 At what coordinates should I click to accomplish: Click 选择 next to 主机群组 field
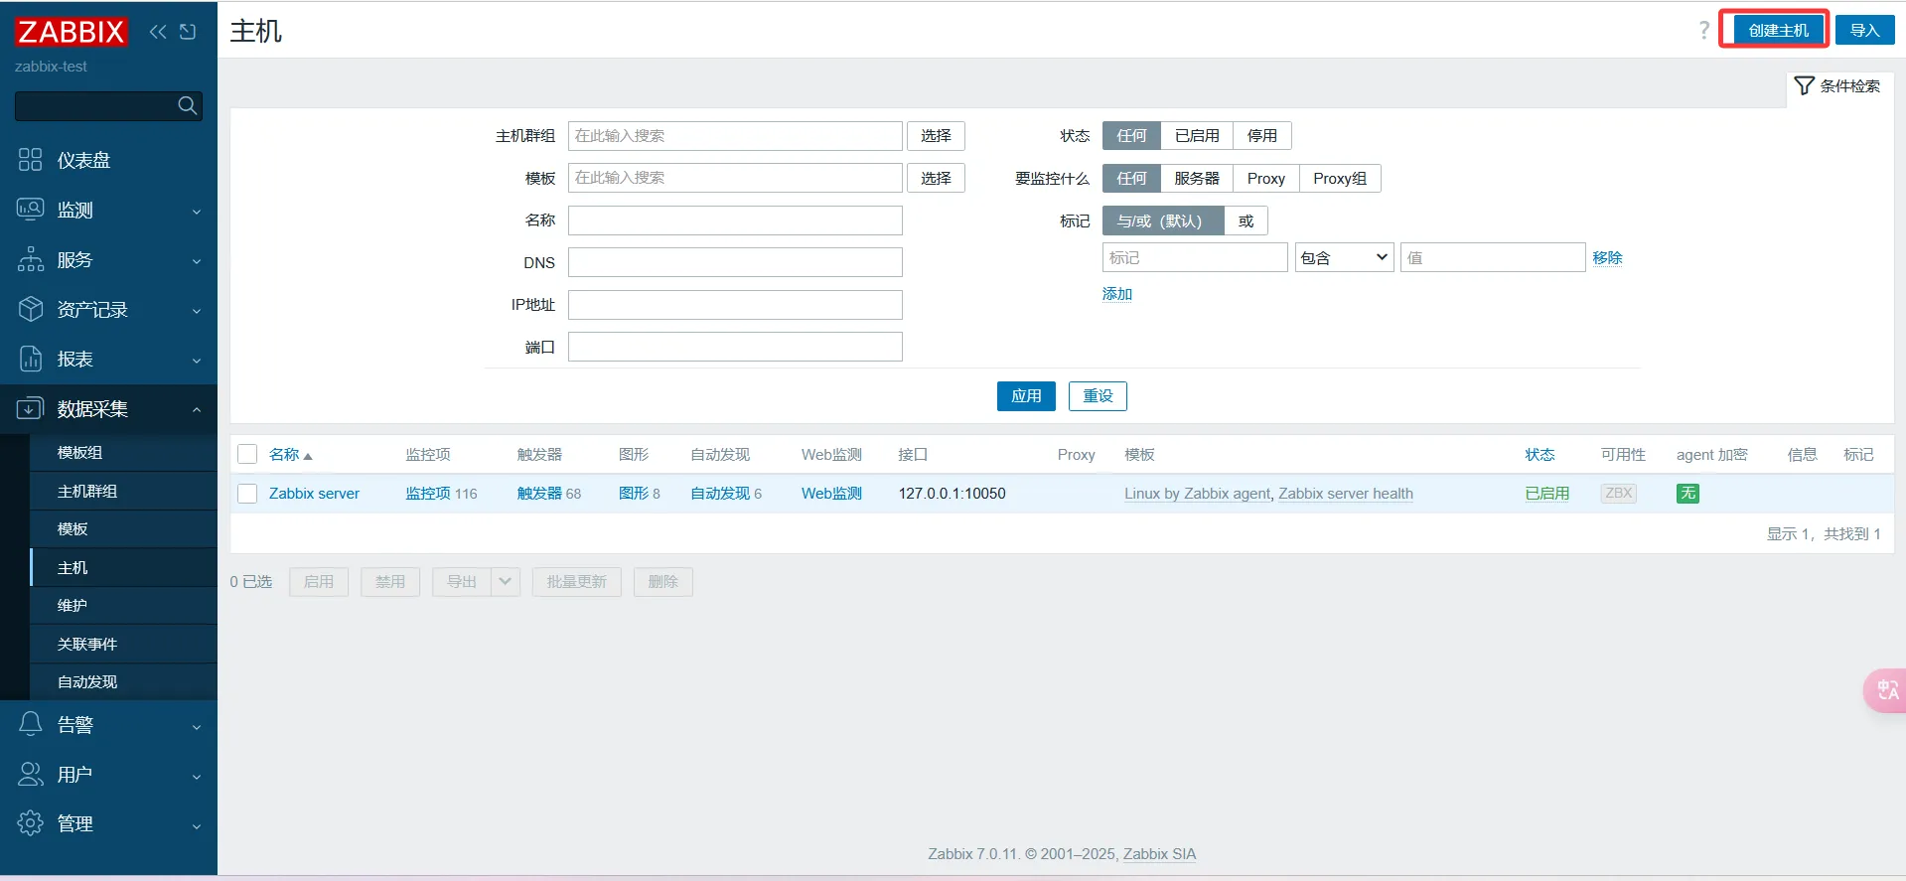click(x=936, y=135)
